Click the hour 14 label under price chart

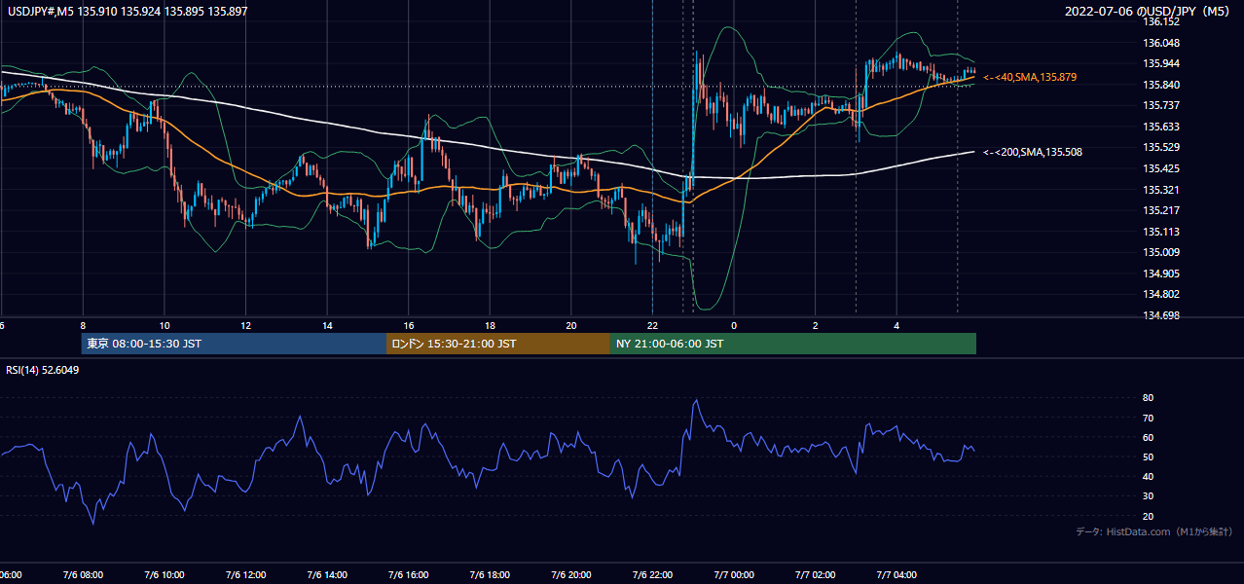tap(327, 325)
